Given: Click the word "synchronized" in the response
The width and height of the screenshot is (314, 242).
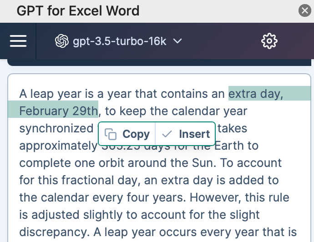Looking at the screenshot, I should (x=56, y=128).
